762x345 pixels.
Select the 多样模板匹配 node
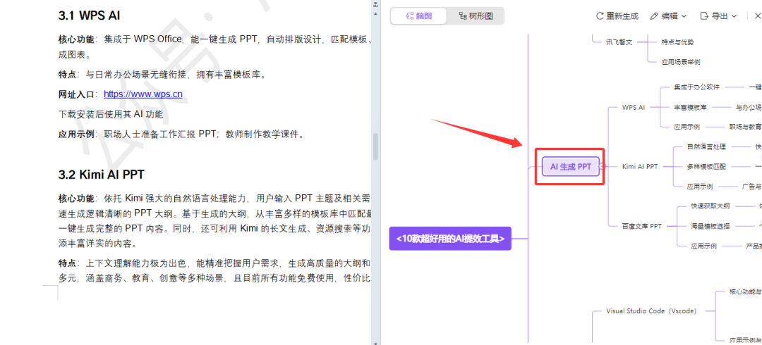pos(706,166)
